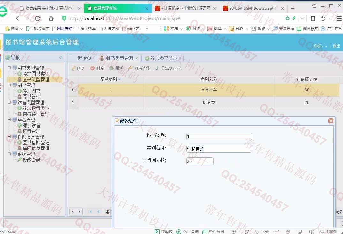Open 下载 downloads in status bar
The image size is (343, 234).
pyautogui.click(x=262, y=231)
